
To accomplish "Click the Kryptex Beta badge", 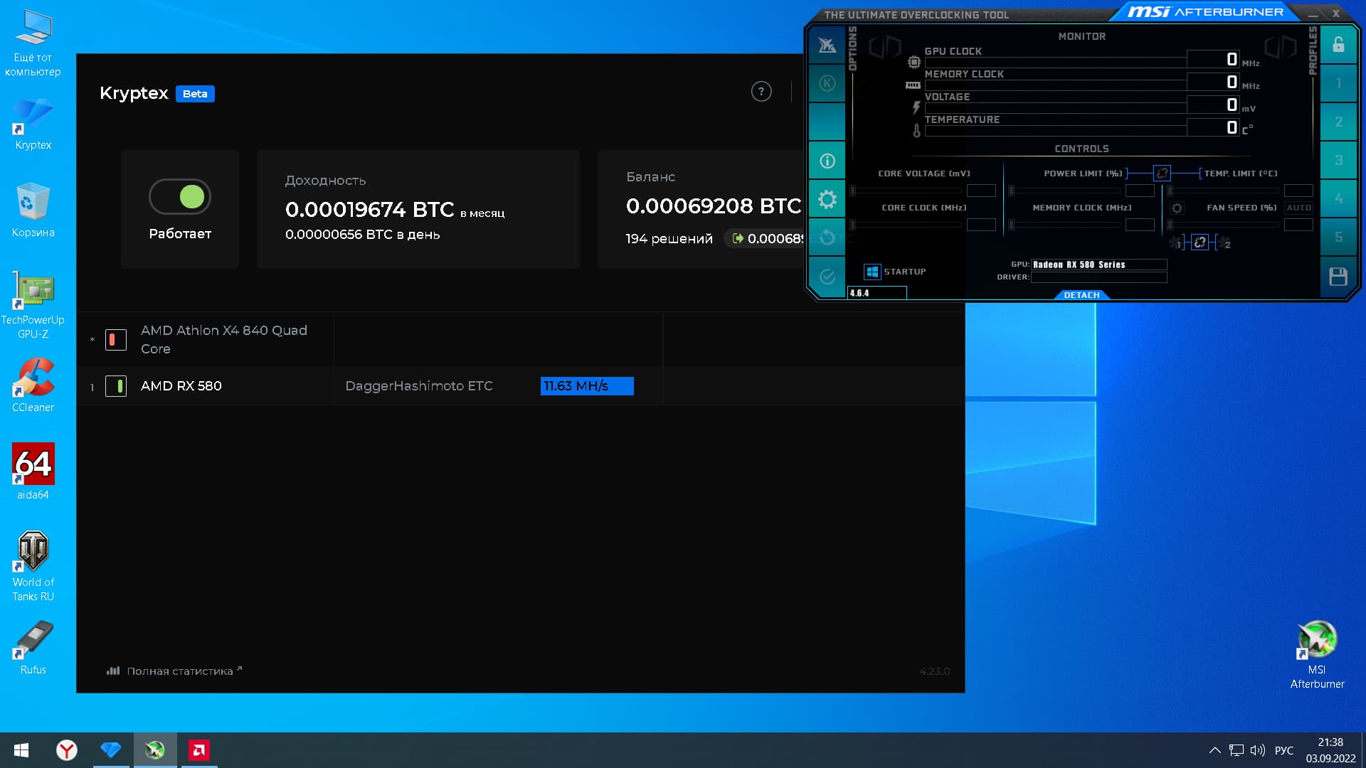I will coord(195,94).
